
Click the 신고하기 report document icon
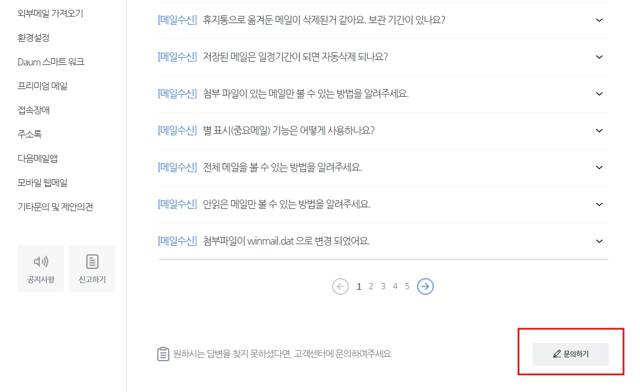click(92, 262)
